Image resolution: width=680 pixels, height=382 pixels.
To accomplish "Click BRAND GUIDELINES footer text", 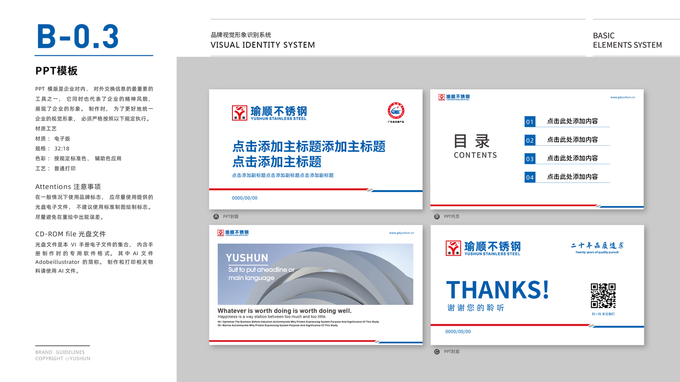I will pos(60,352).
